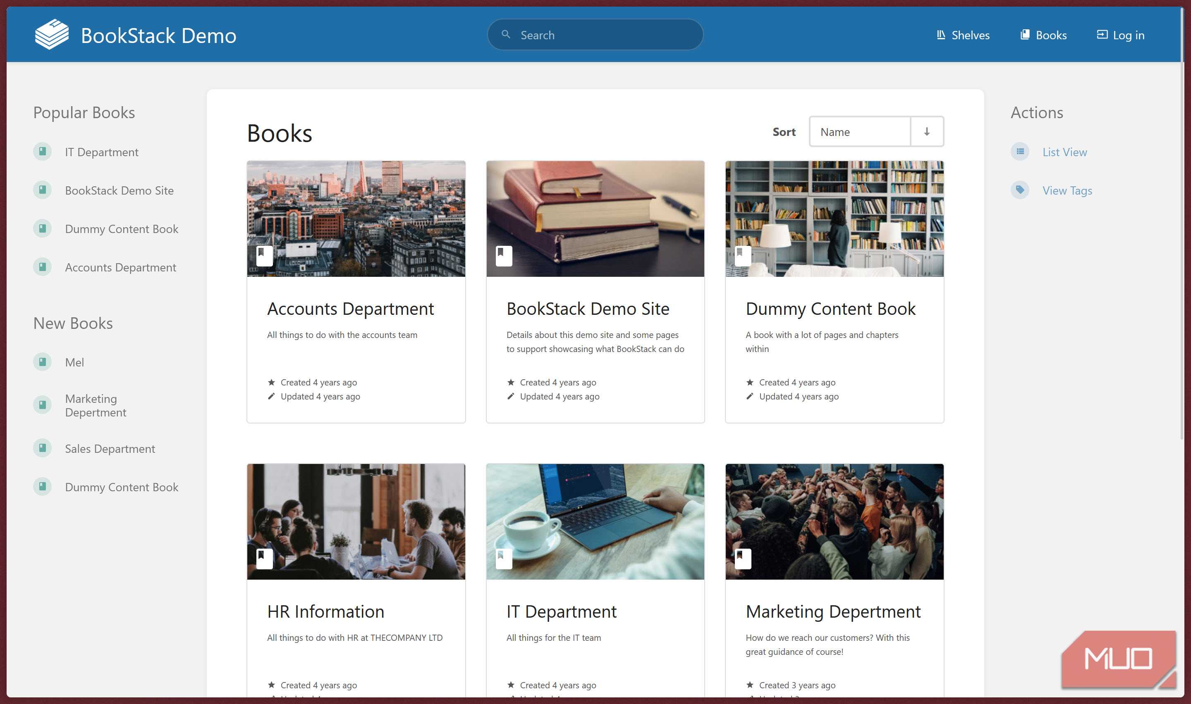Image resolution: width=1191 pixels, height=704 pixels.
Task: Click the bookmark icon on IT Department cover
Action: (x=504, y=559)
